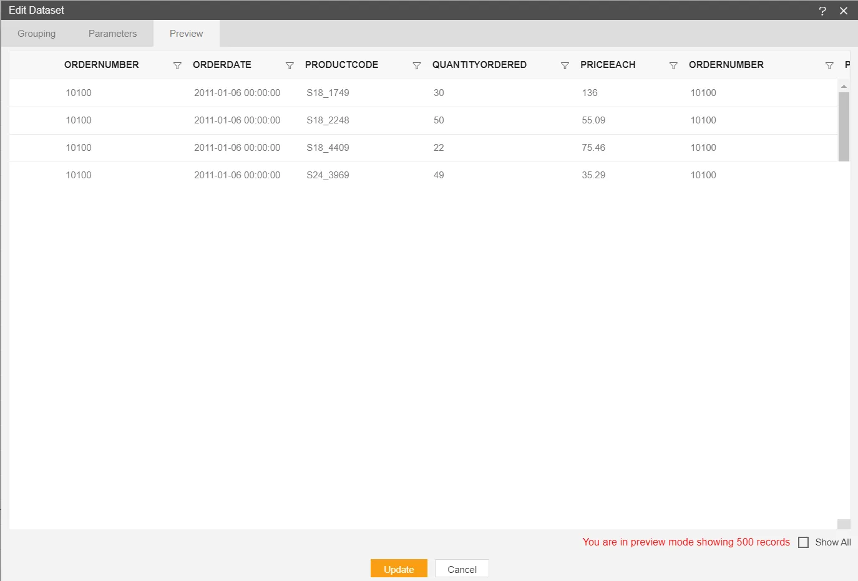The image size is (858, 581).
Task: Switch to the Grouping tab
Action: pos(36,34)
